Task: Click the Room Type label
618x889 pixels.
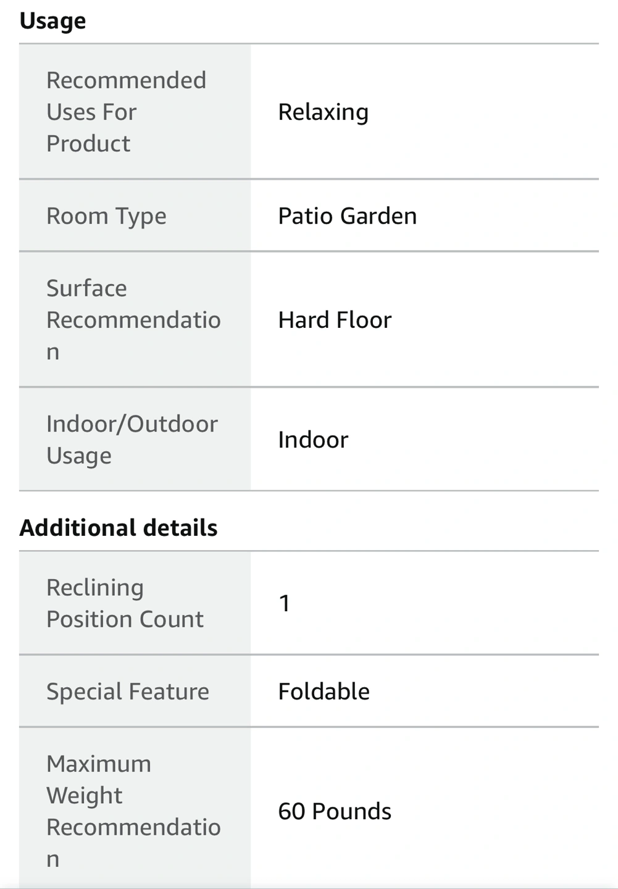Action: click(x=106, y=216)
